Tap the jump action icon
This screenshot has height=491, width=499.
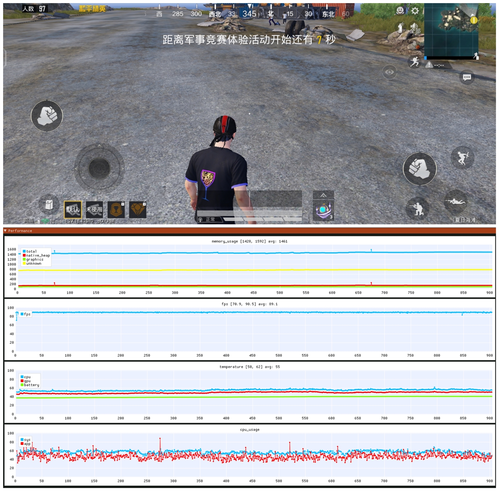coord(462,157)
